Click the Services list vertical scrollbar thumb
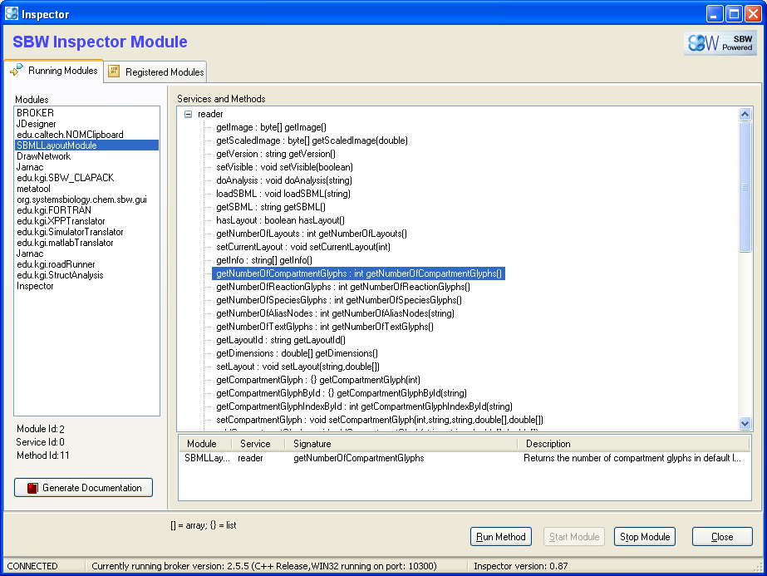The image size is (767, 576). [745, 186]
